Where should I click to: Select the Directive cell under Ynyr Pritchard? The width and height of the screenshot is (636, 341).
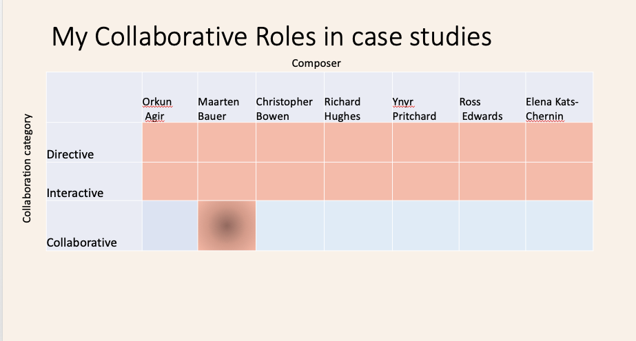425,143
